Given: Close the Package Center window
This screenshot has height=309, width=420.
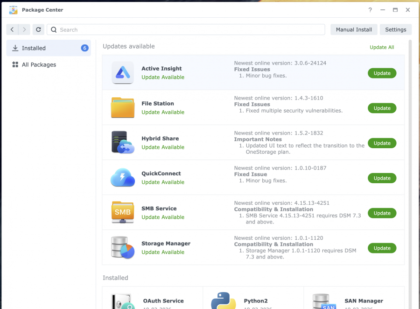Looking at the screenshot, I should click(408, 10).
